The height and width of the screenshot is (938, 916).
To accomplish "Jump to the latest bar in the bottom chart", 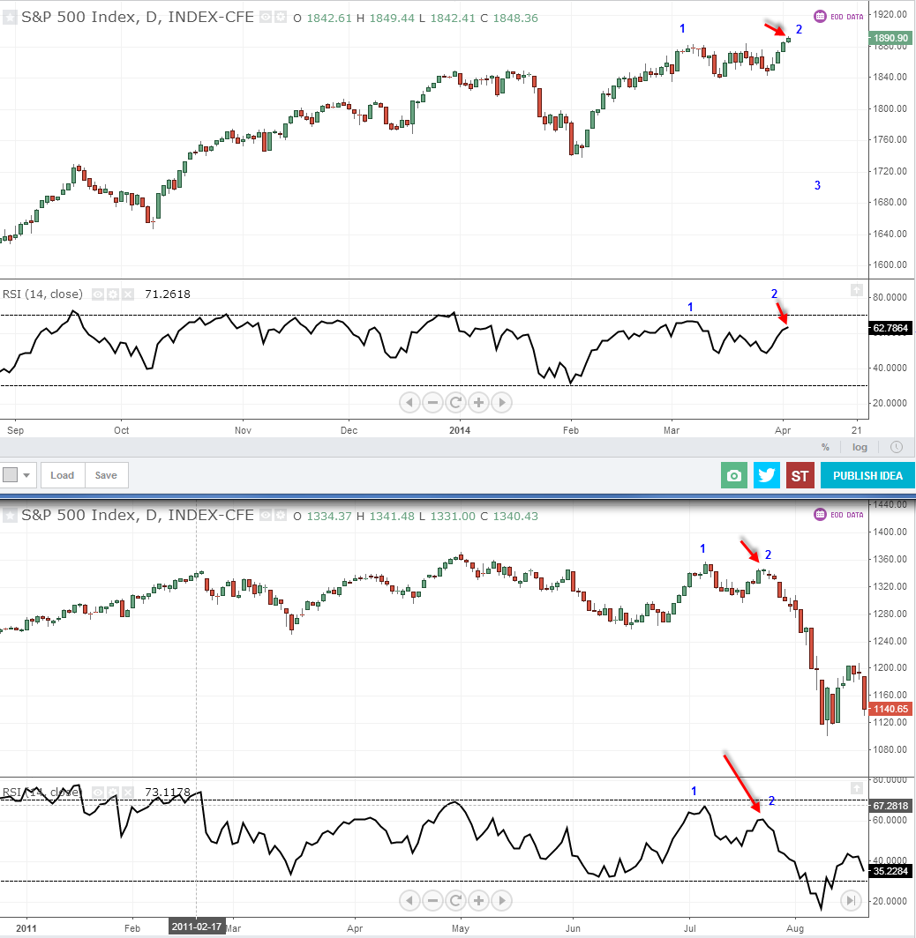I will [x=851, y=900].
